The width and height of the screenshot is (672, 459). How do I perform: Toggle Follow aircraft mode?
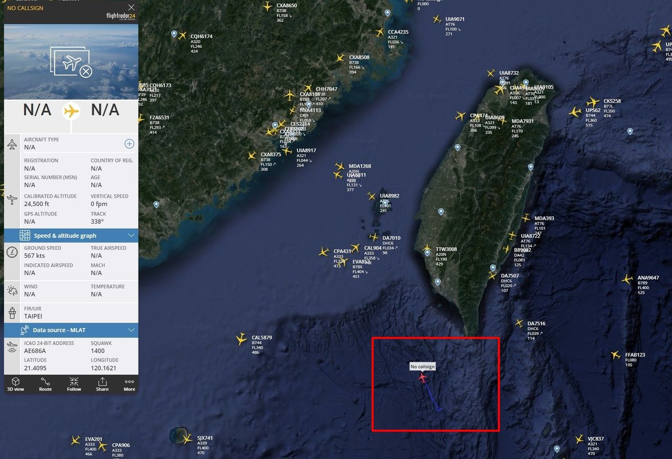pos(74,384)
